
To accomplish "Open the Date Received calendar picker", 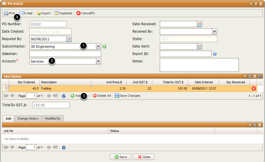I will click(199, 24).
